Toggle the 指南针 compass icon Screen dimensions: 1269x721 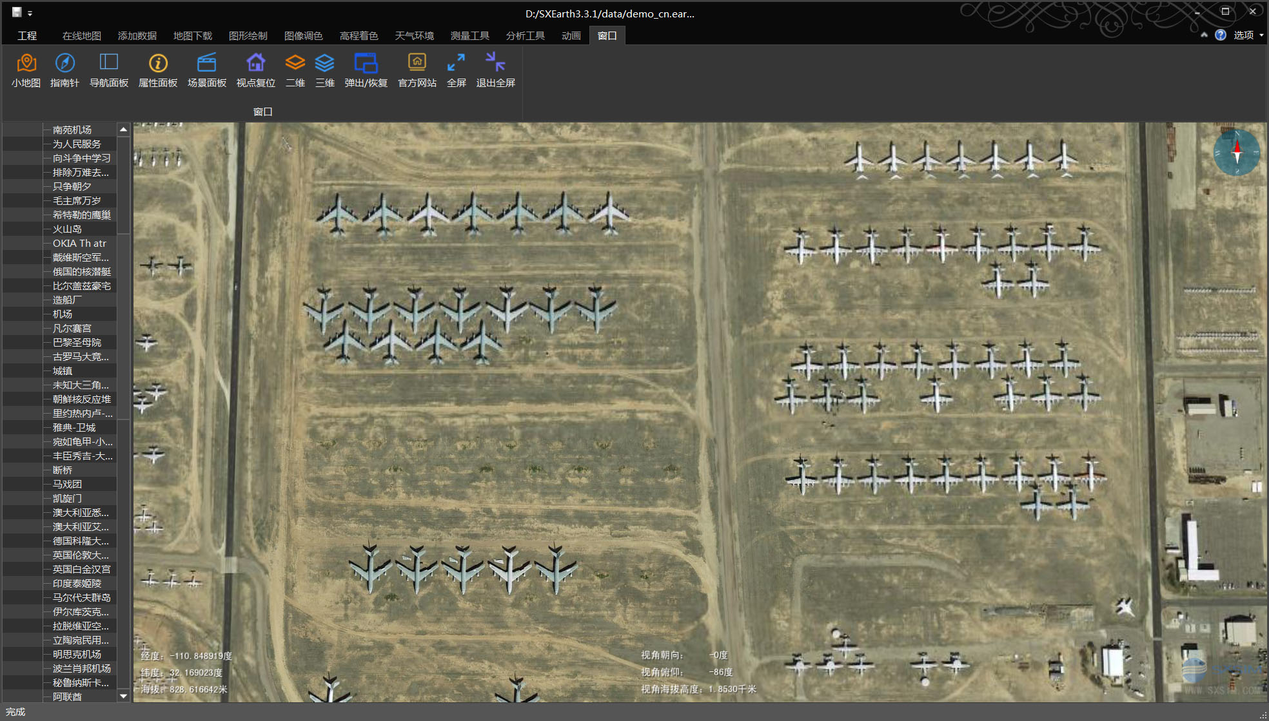tap(64, 70)
